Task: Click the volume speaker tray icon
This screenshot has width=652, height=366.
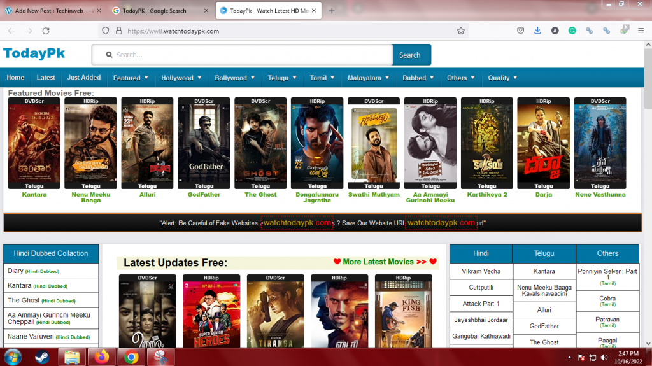Action: point(604,358)
